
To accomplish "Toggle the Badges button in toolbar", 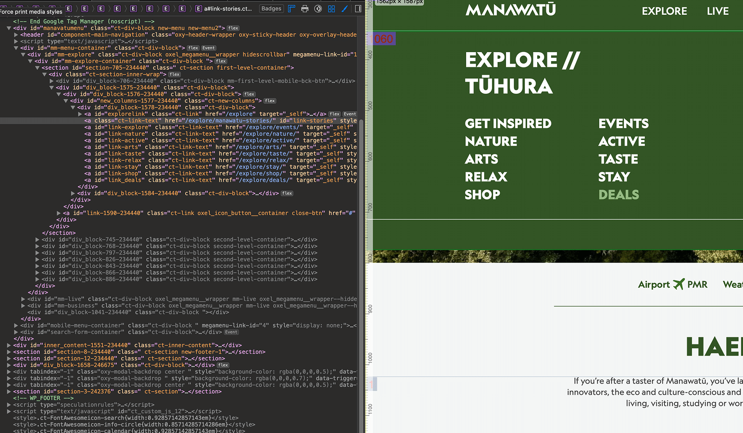I will click(271, 9).
